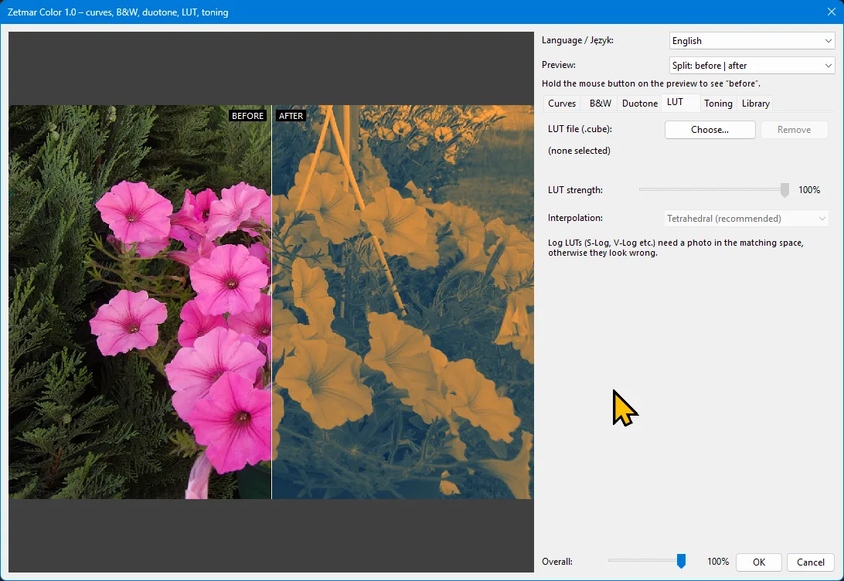Open the Library tab
The width and height of the screenshot is (844, 581).
pos(755,104)
